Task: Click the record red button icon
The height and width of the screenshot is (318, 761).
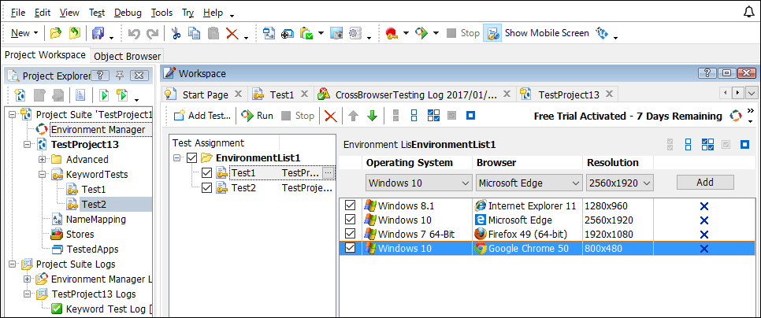Action: pos(391,33)
